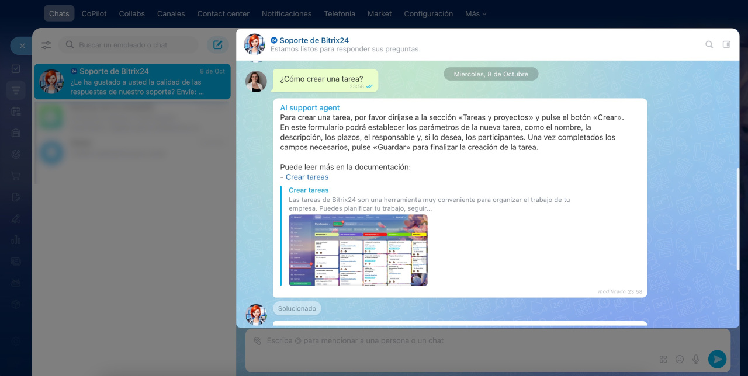This screenshot has height=376, width=748.
Task: Open the Contact center menu item
Action: coord(223,13)
